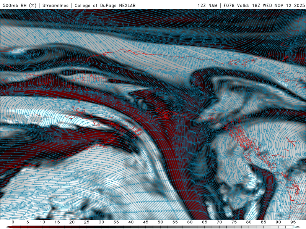Click the colorbar scale value '10'

click(42, 222)
